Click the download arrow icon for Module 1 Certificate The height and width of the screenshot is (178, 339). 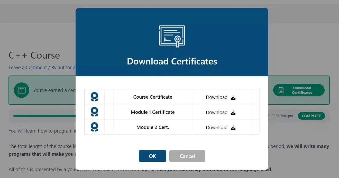[x=233, y=112]
